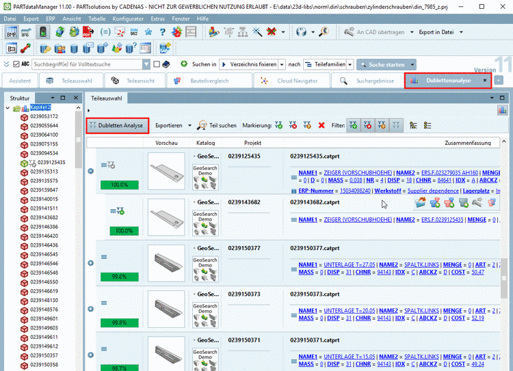Select tree item 0239146420
513x371 pixels.
pos(44,236)
